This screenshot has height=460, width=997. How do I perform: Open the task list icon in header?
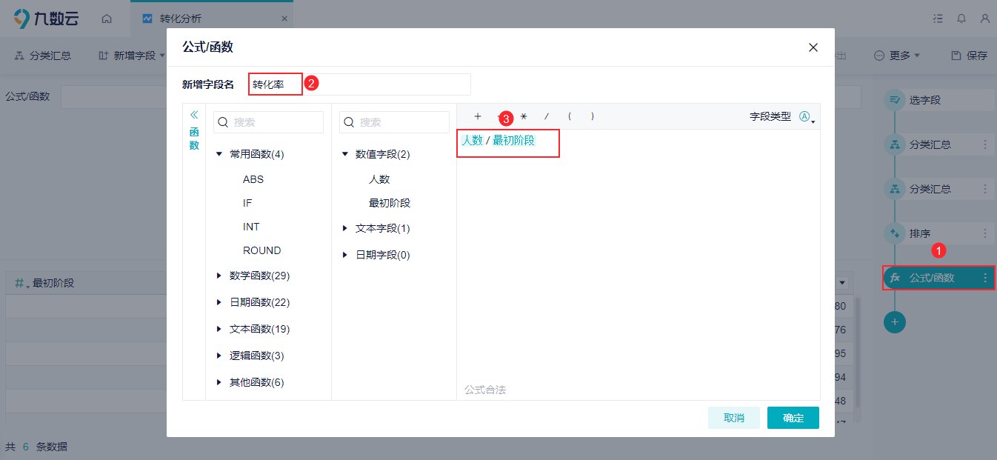click(x=938, y=19)
